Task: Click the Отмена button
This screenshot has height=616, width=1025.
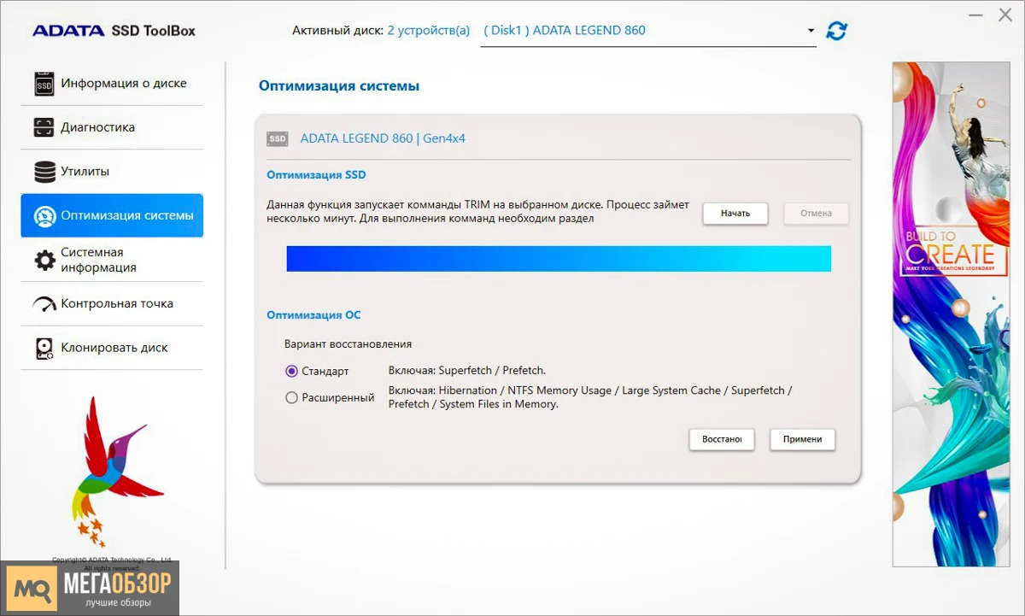Action: coord(817,214)
